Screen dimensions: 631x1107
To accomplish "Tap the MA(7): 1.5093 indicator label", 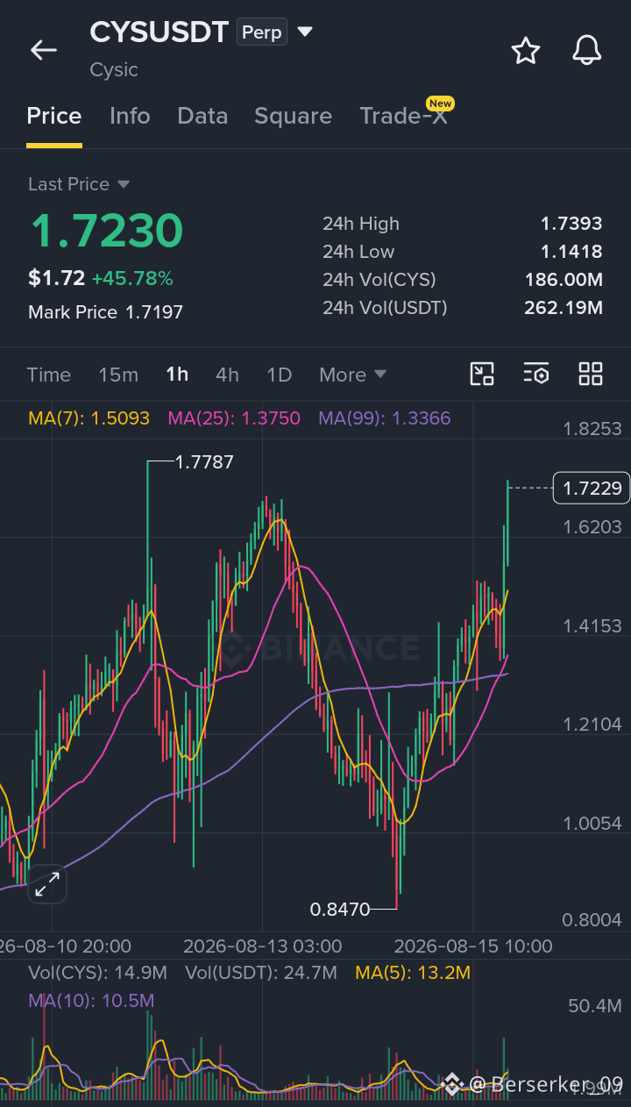I will pyautogui.click(x=89, y=418).
